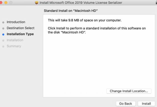Viewport: 157px width, 107px height.
Task: Close the installer using the red button
Action: pos(1,3)
